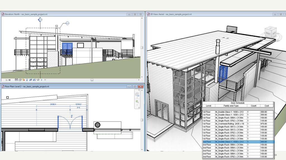Click the Reveal Hidden Elements lightbulb icon

(42, 80)
